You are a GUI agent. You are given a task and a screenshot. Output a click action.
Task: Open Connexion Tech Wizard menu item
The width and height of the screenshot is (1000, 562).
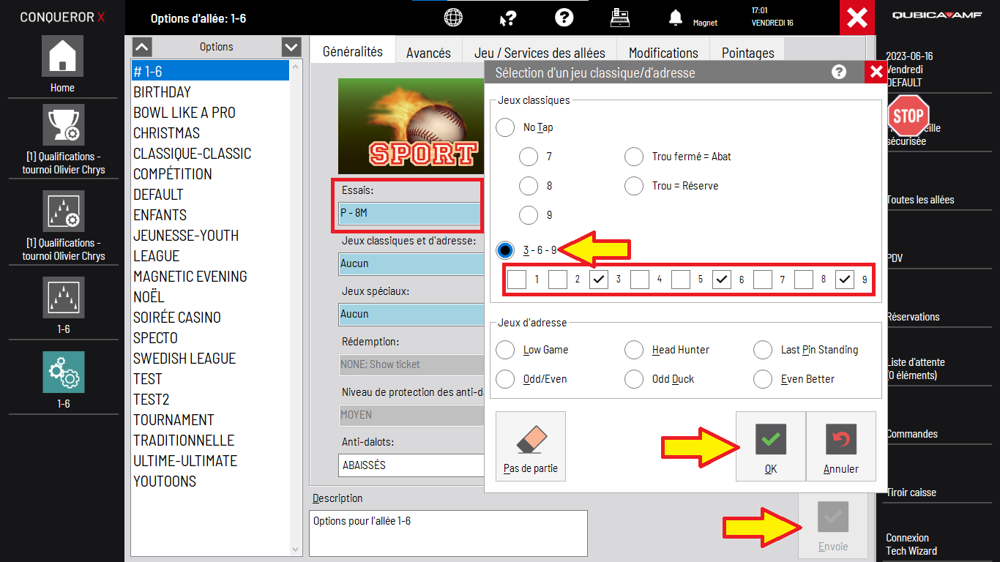911,544
